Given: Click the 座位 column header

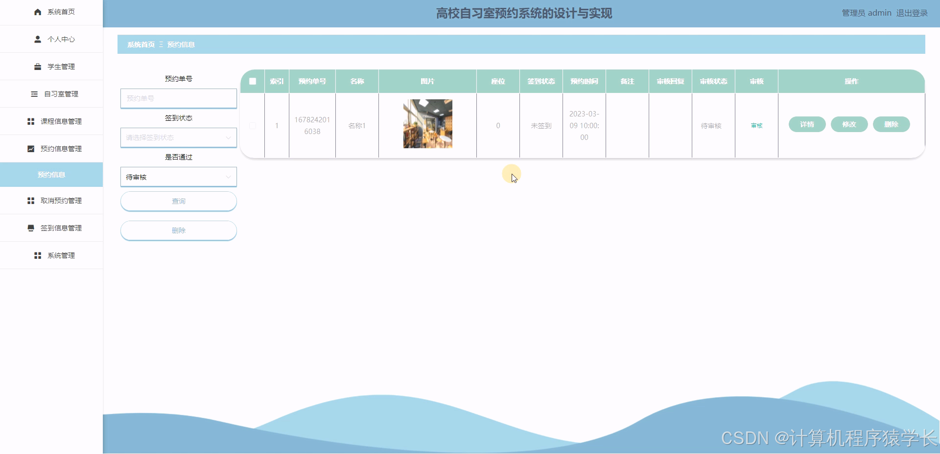Looking at the screenshot, I should pyautogui.click(x=498, y=81).
